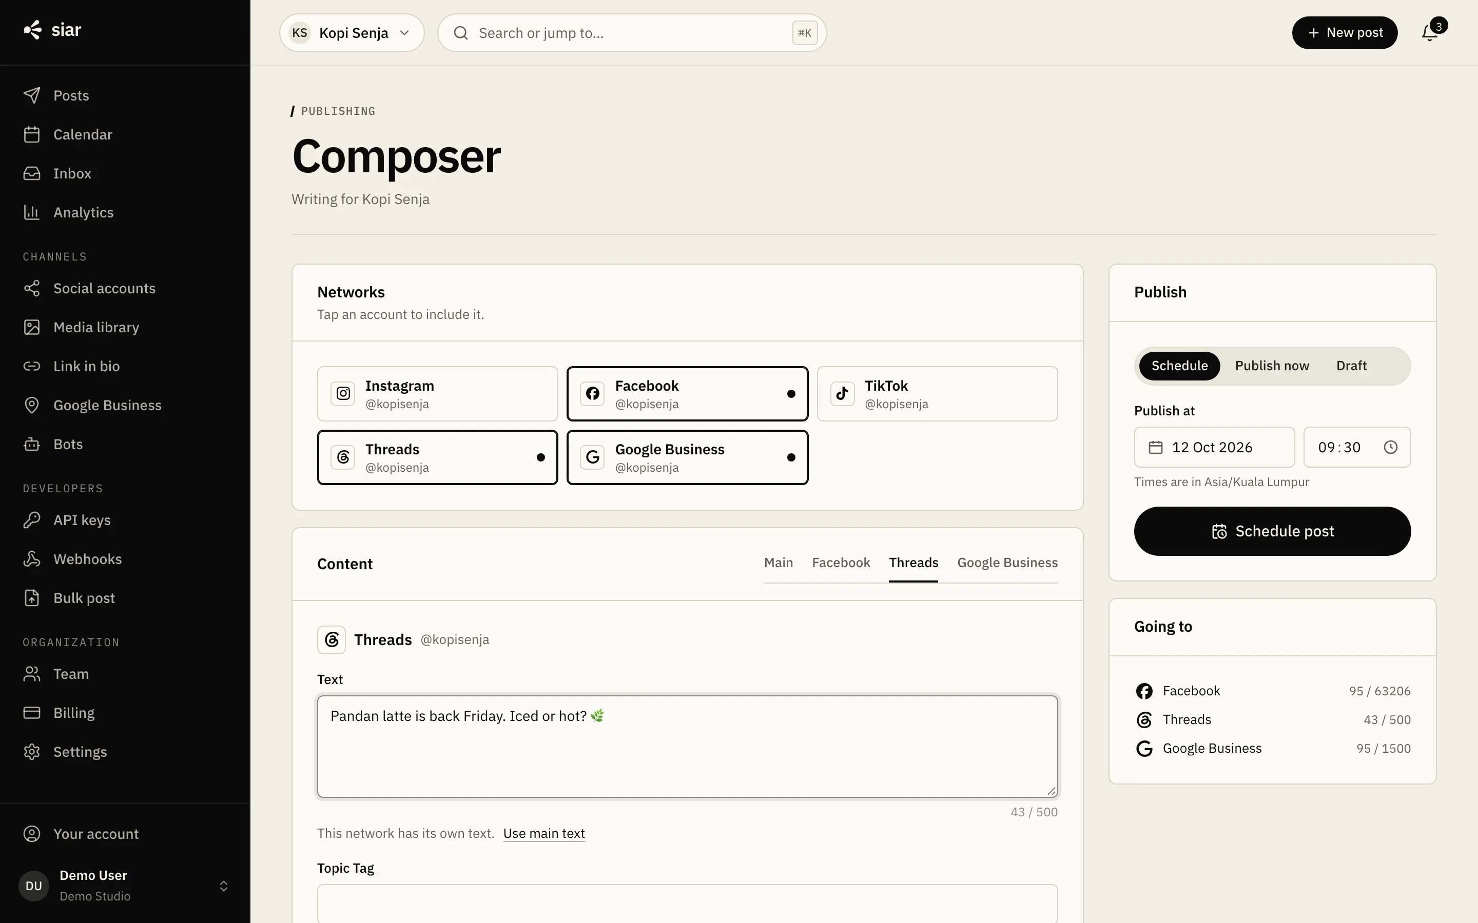
Task: Open API keys
Action: [x=125, y=520]
